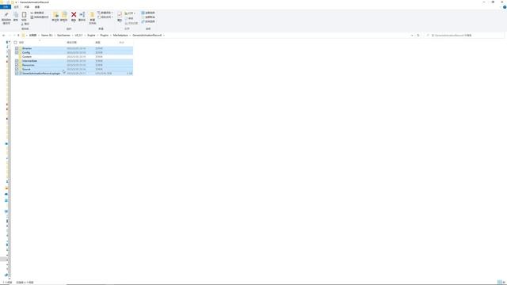Click UE_5.1 in the address path
The height and width of the screenshot is (285, 507).
78,35
